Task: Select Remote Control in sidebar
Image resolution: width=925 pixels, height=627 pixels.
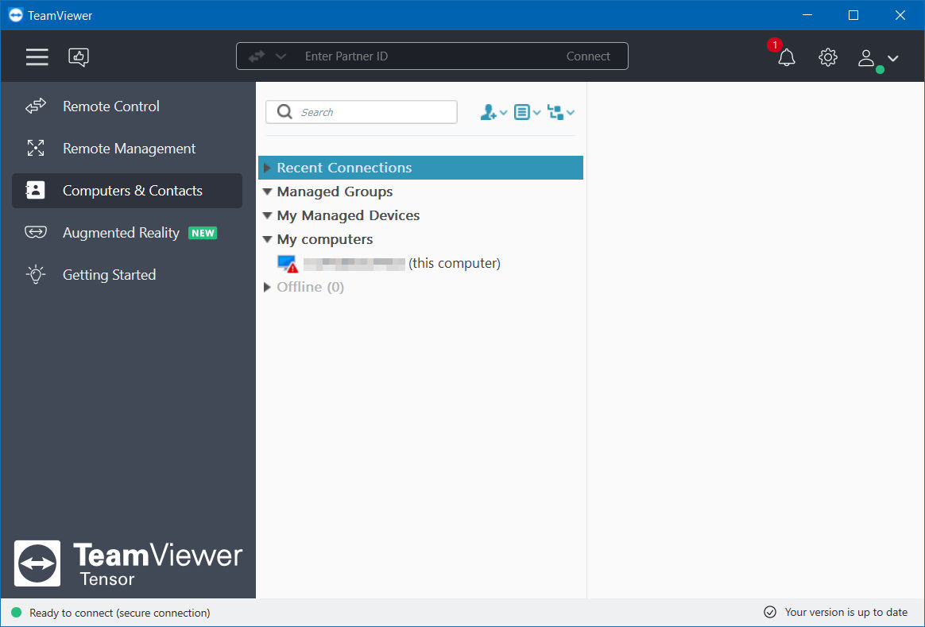Action: click(127, 106)
